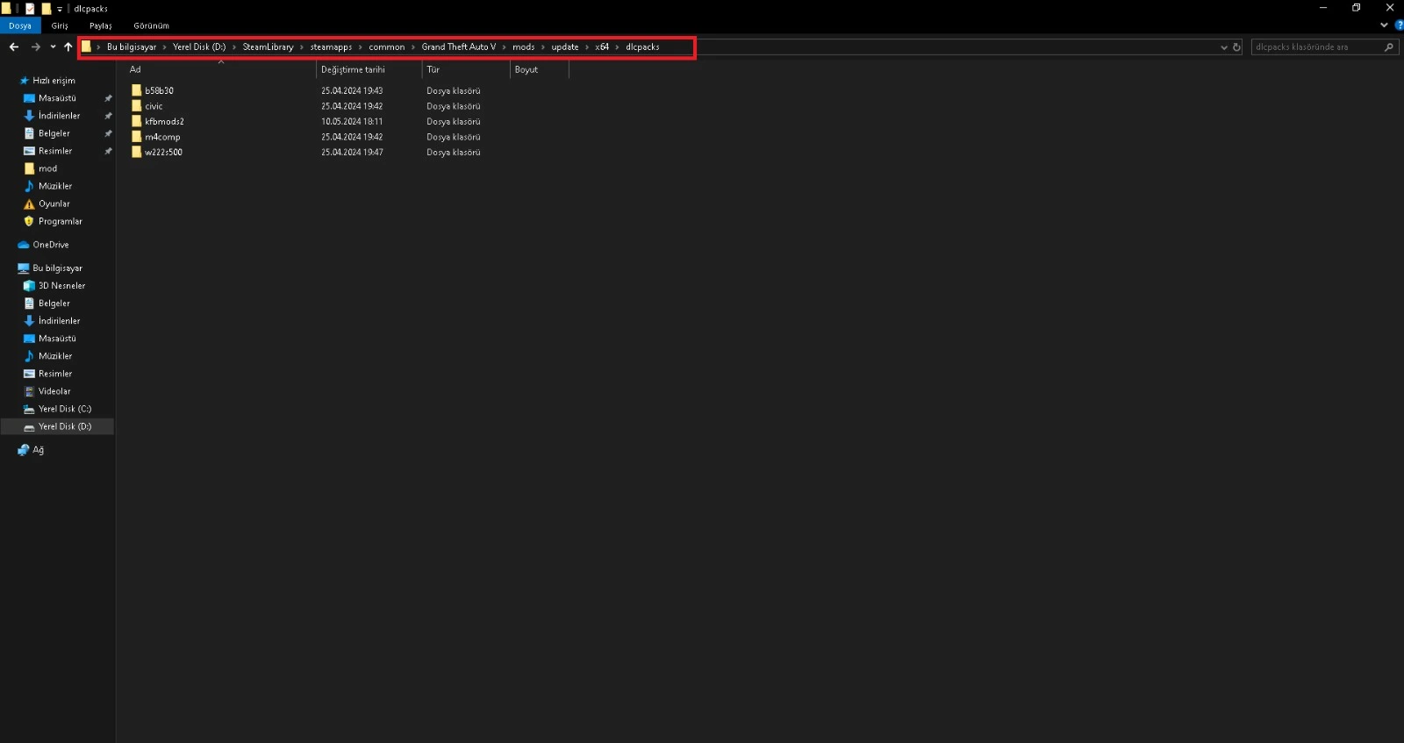
Task: Open address bar history dropdown
Action: [1224, 47]
